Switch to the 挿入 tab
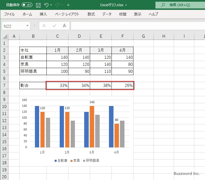 pyautogui.click(x=43, y=14)
